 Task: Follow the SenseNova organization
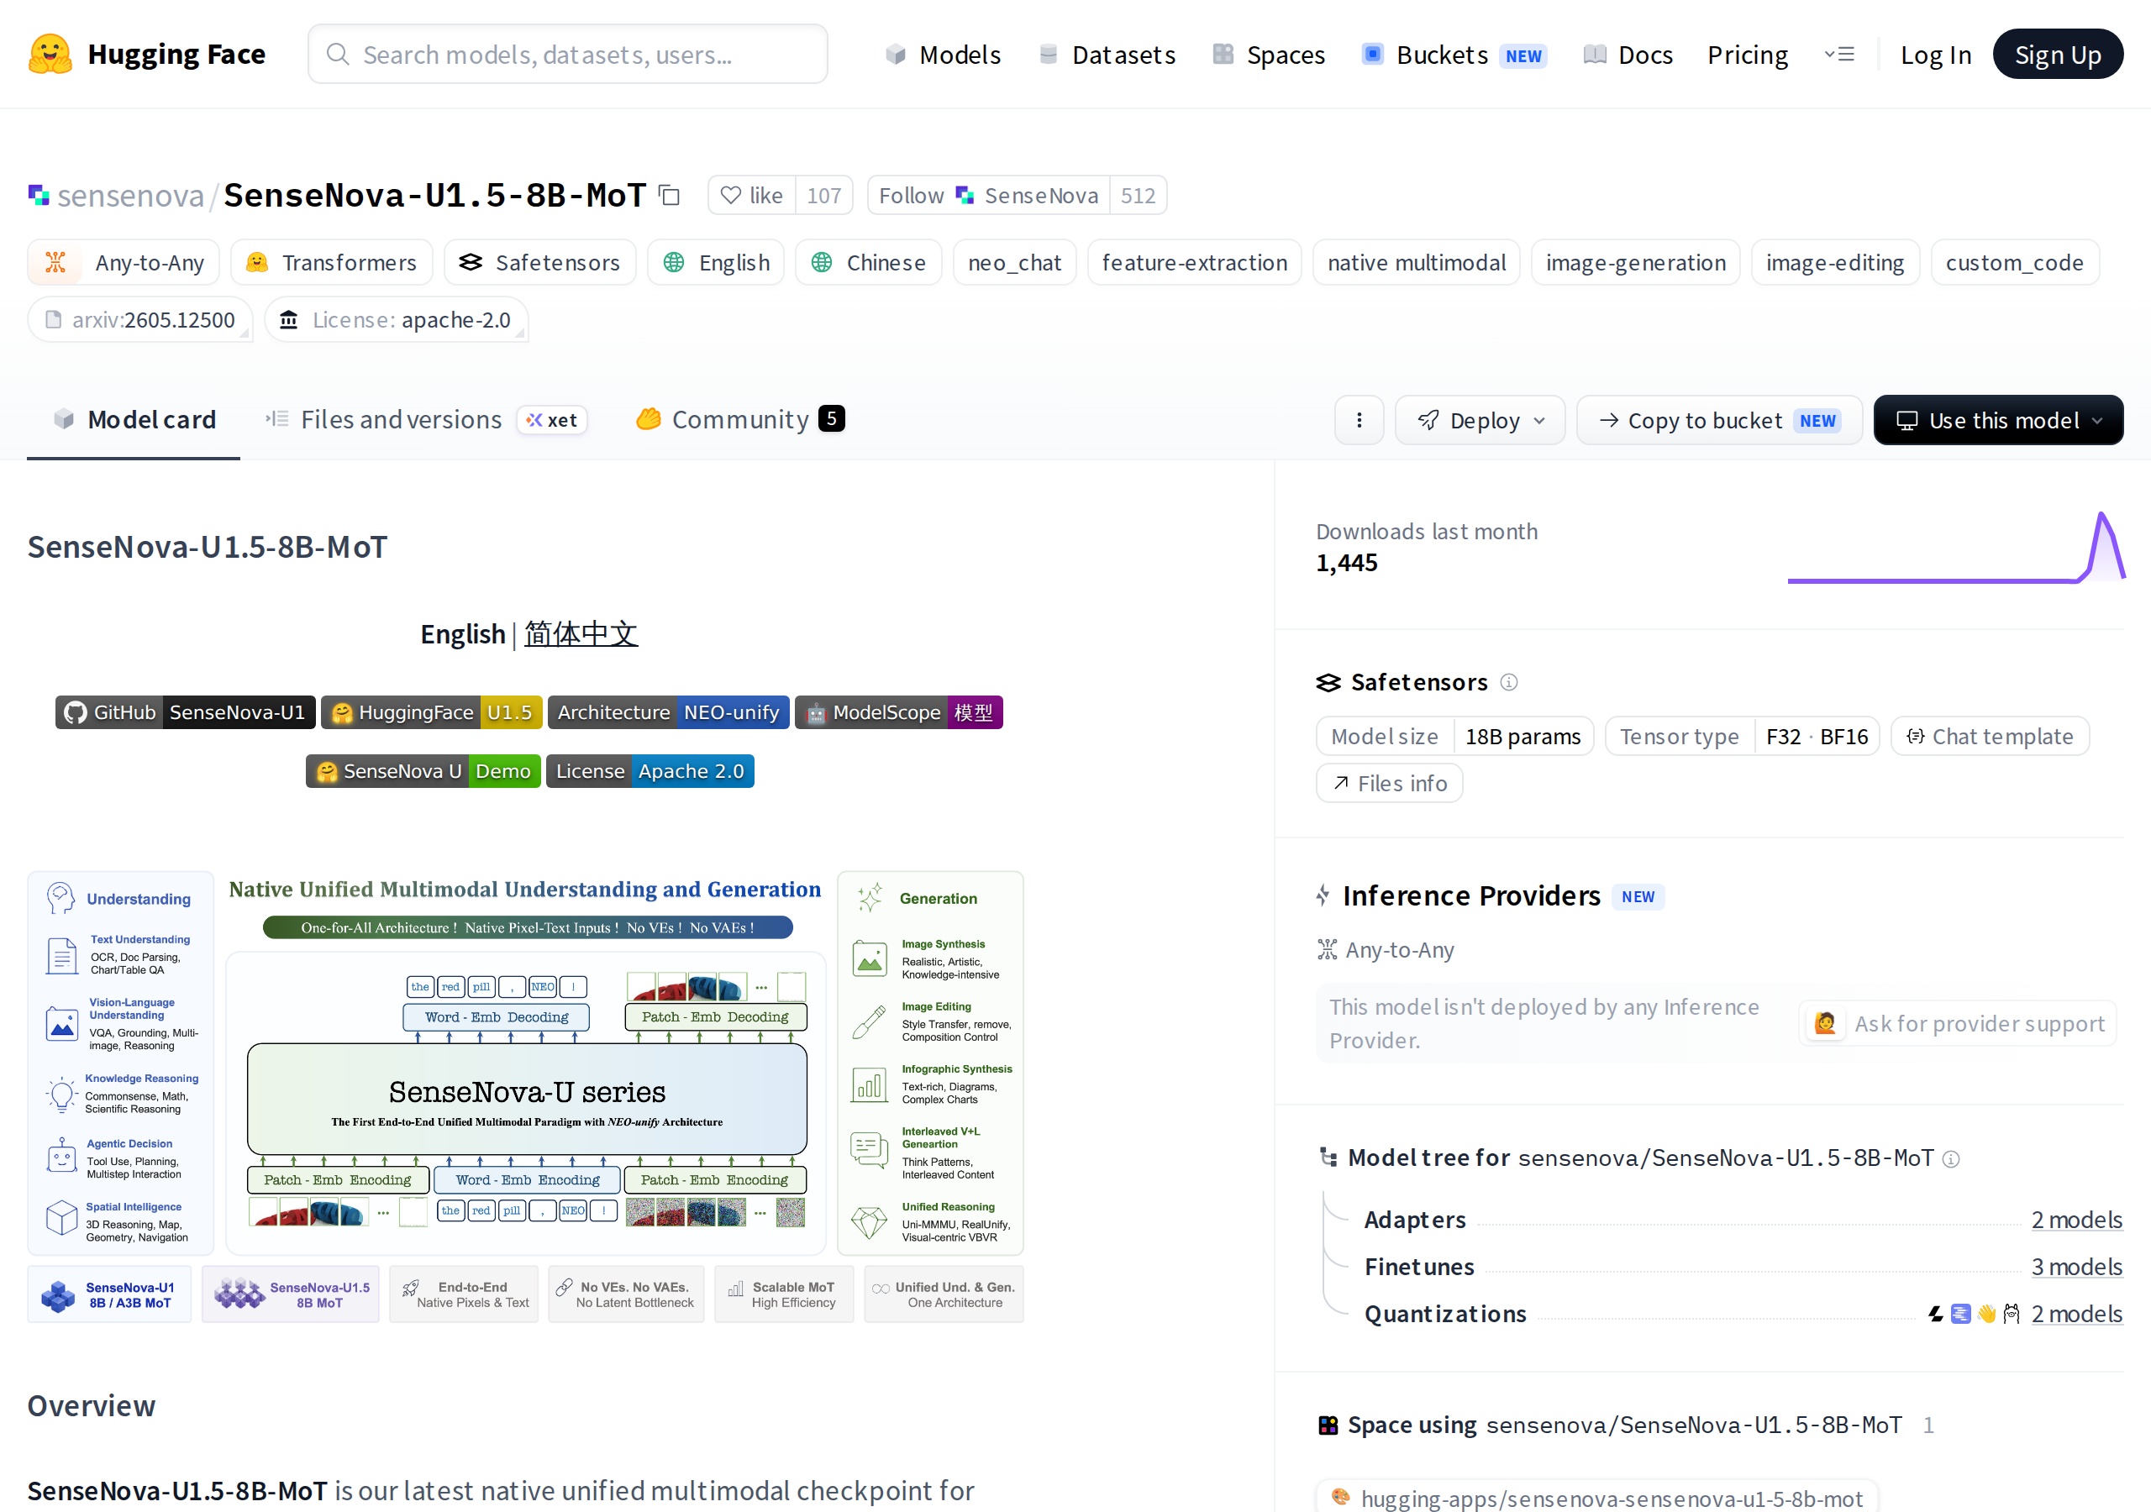click(988, 195)
